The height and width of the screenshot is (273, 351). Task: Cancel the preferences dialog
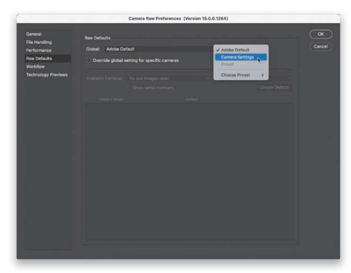click(321, 47)
